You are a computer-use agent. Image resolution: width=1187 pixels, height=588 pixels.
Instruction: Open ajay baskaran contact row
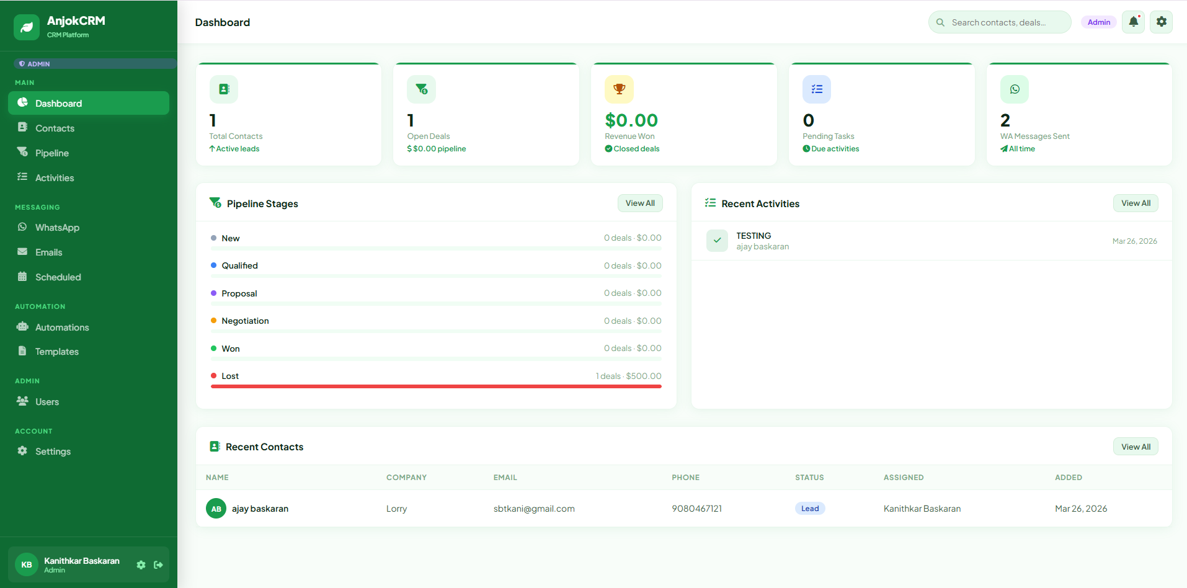click(260, 509)
